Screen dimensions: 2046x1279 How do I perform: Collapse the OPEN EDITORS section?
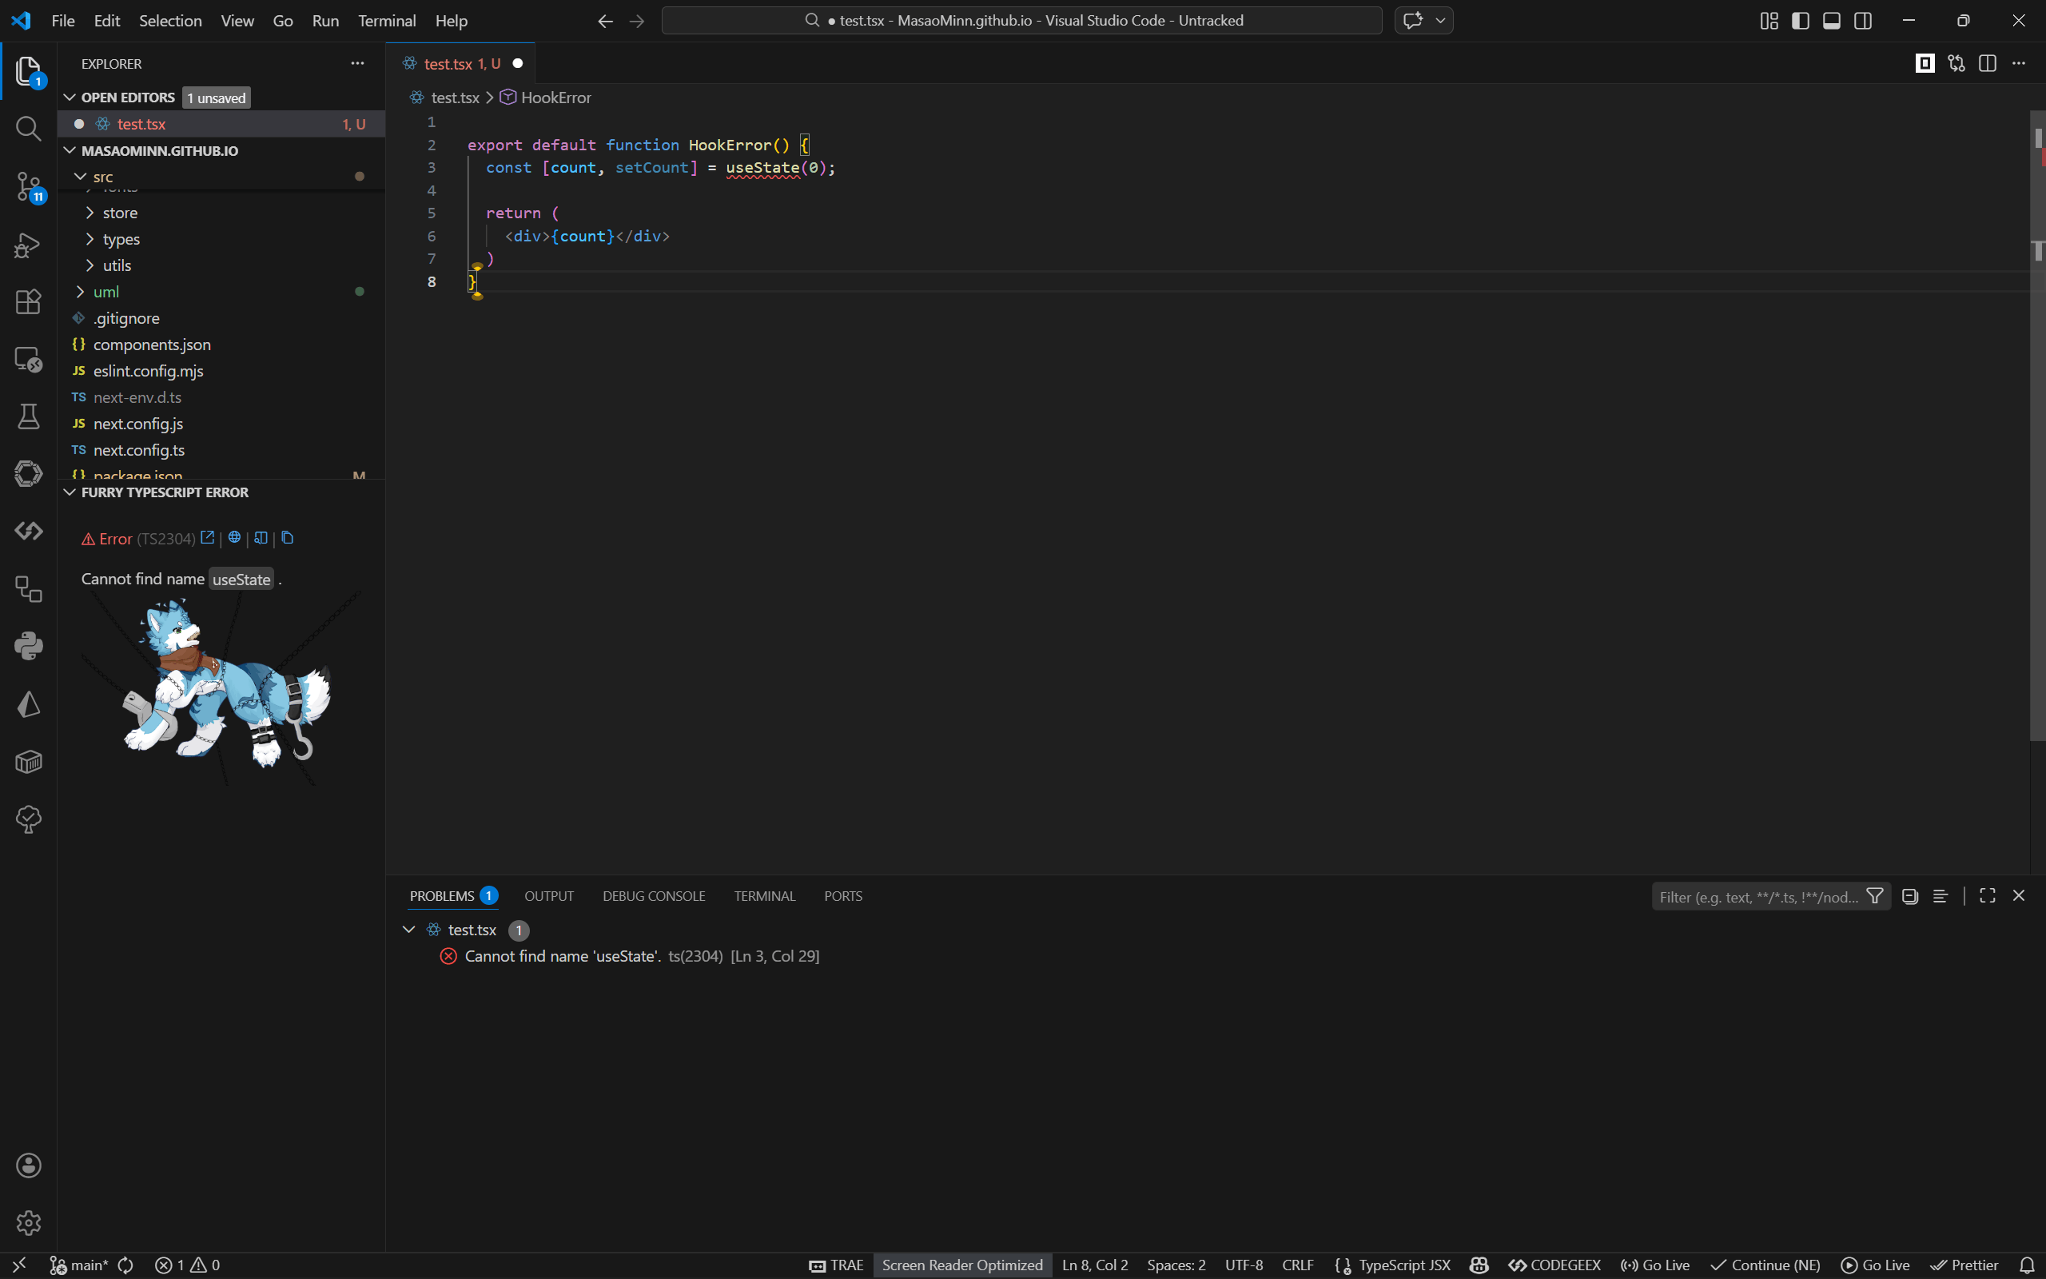click(x=70, y=97)
